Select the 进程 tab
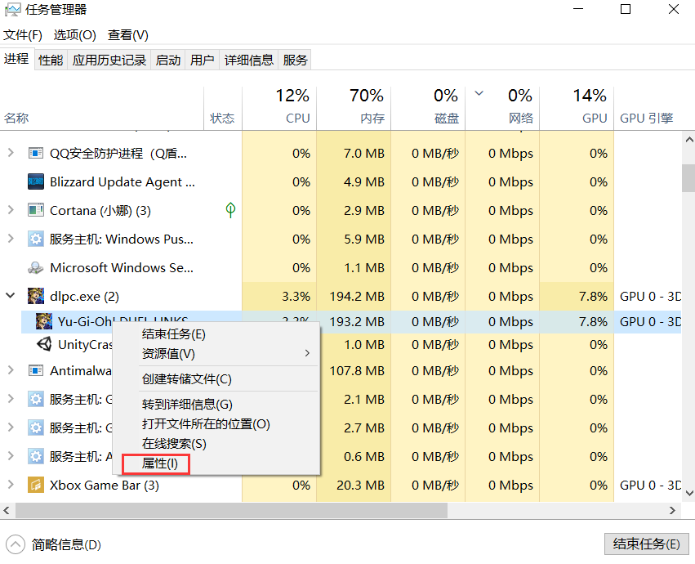The height and width of the screenshot is (564, 695). click(x=16, y=59)
